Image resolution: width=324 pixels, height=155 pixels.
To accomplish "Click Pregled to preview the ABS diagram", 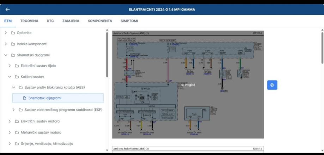I will tap(188, 85).
